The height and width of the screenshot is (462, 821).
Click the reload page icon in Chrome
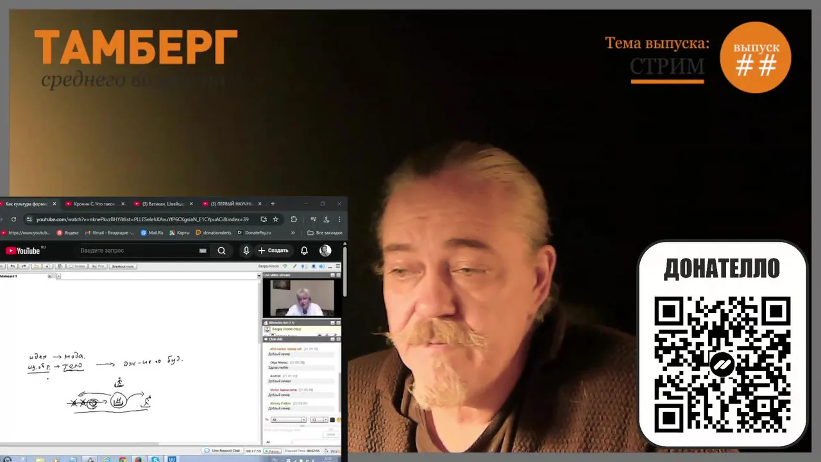(13, 219)
